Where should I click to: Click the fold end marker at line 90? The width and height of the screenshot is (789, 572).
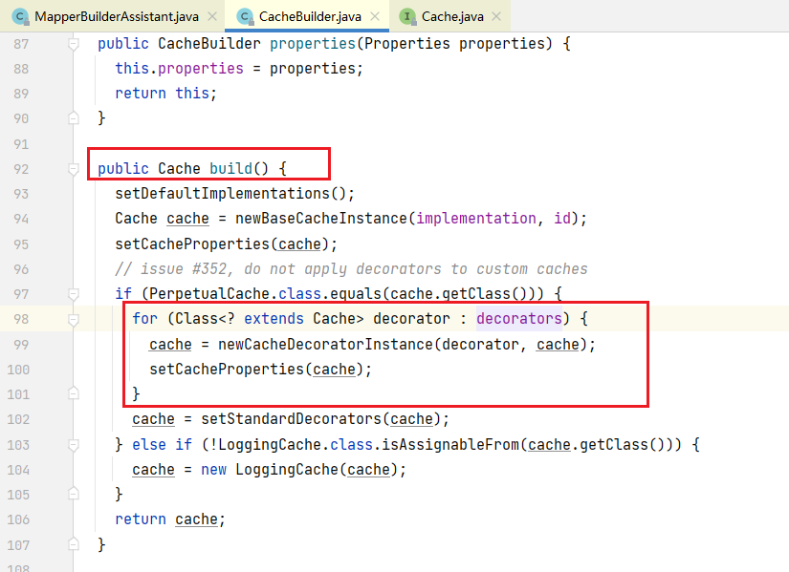pyautogui.click(x=74, y=118)
